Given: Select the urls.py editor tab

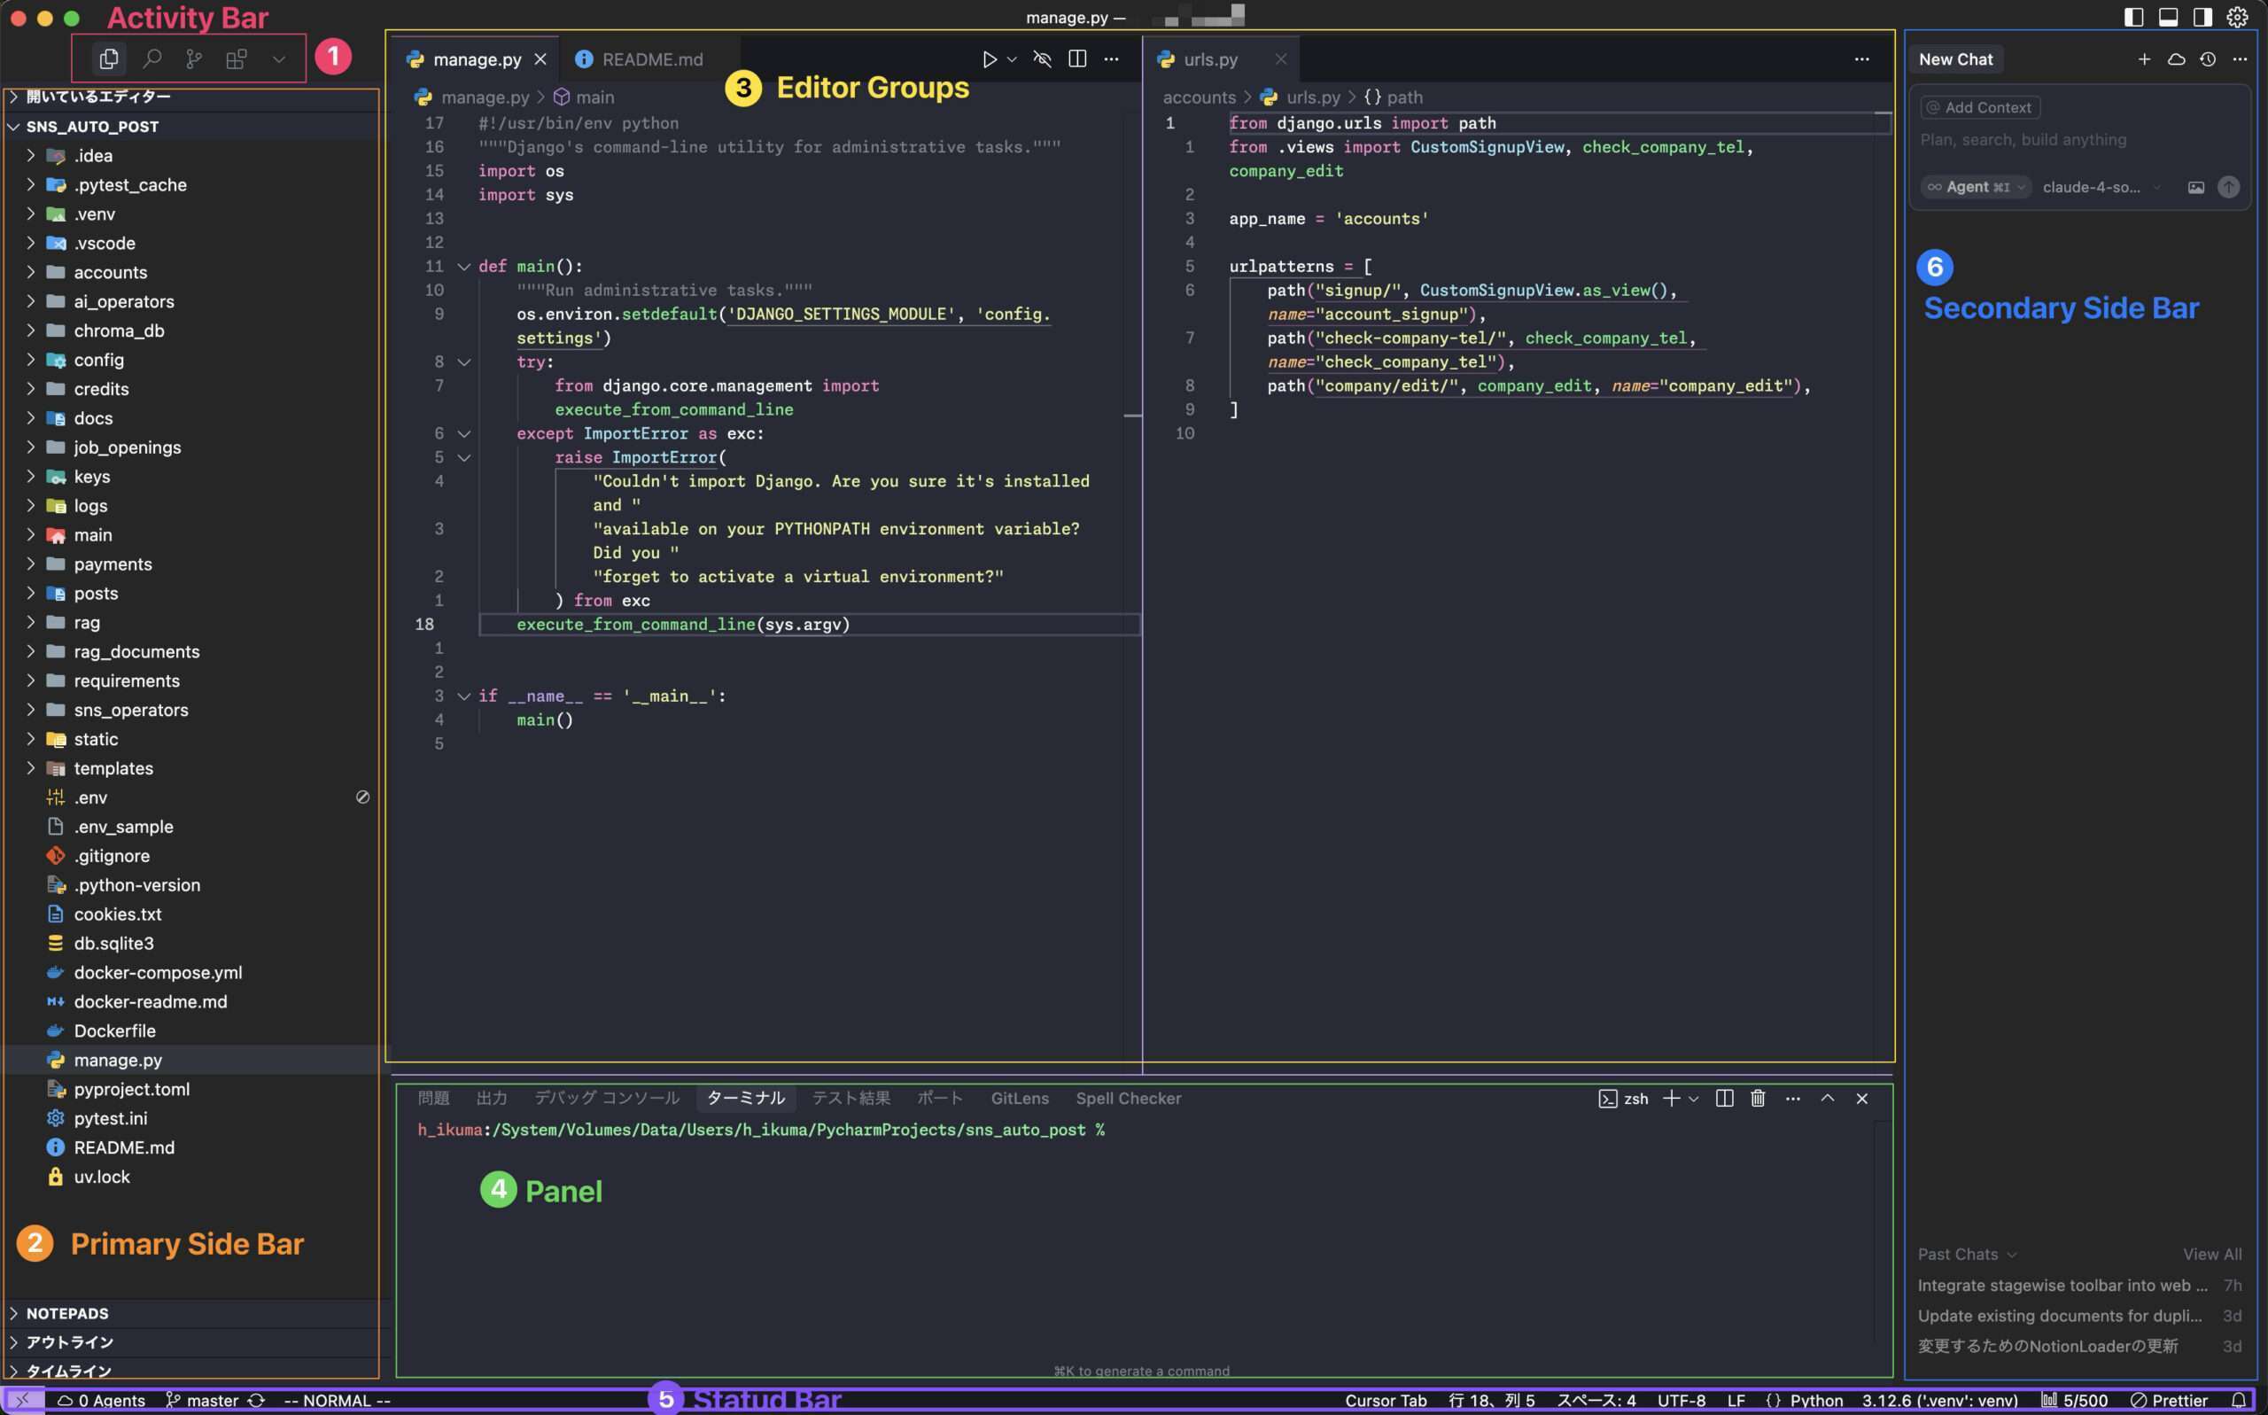Looking at the screenshot, I should (x=1211, y=59).
